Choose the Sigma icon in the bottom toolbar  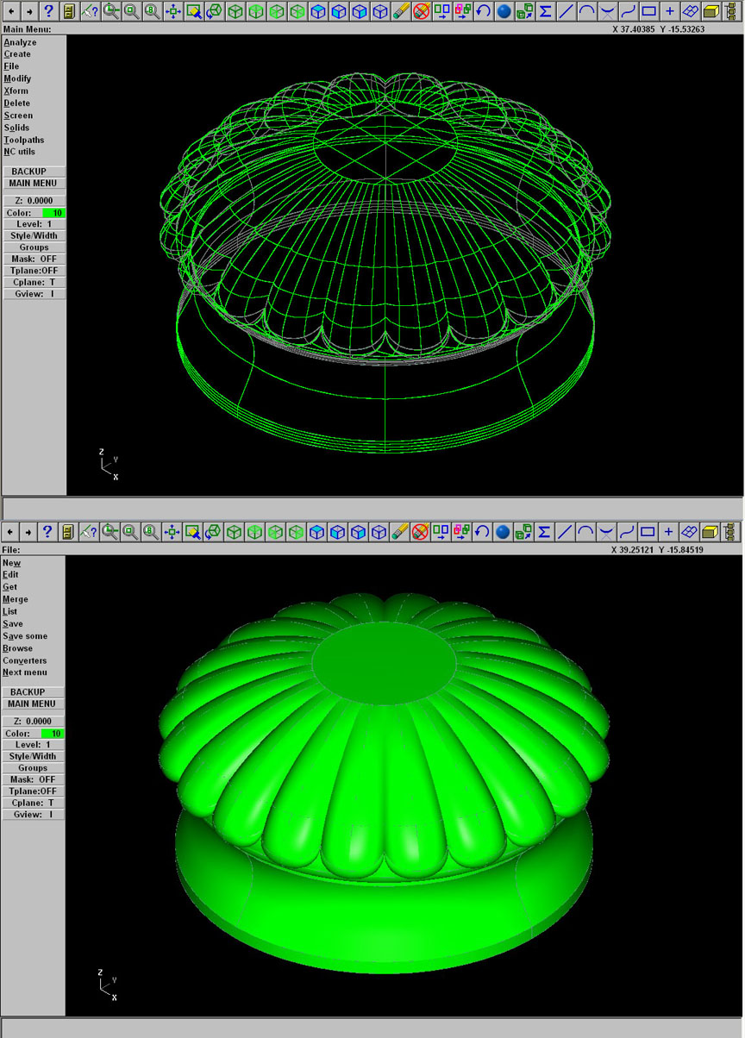coord(545,532)
